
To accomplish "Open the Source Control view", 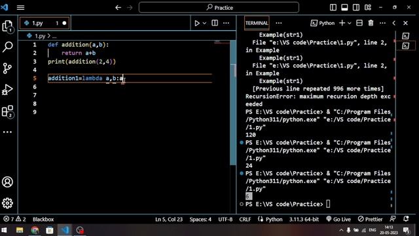I will click(7, 68).
